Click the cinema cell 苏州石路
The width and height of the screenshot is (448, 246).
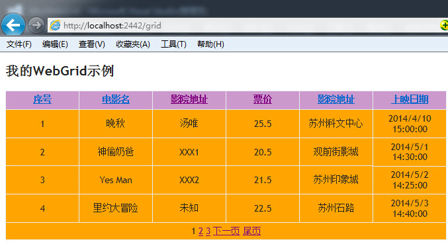pyautogui.click(x=336, y=208)
